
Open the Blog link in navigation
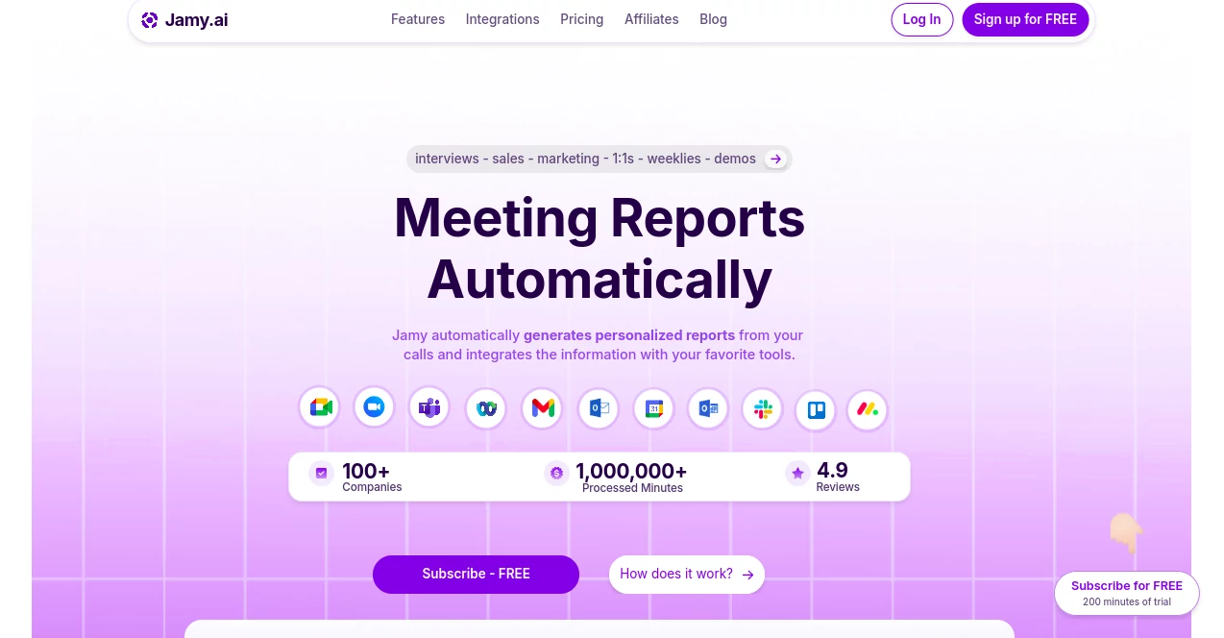pos(714,19)
